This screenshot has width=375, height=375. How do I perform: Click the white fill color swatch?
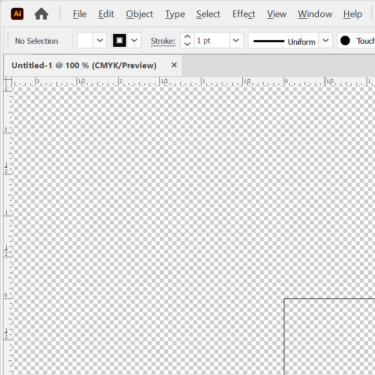85,41
